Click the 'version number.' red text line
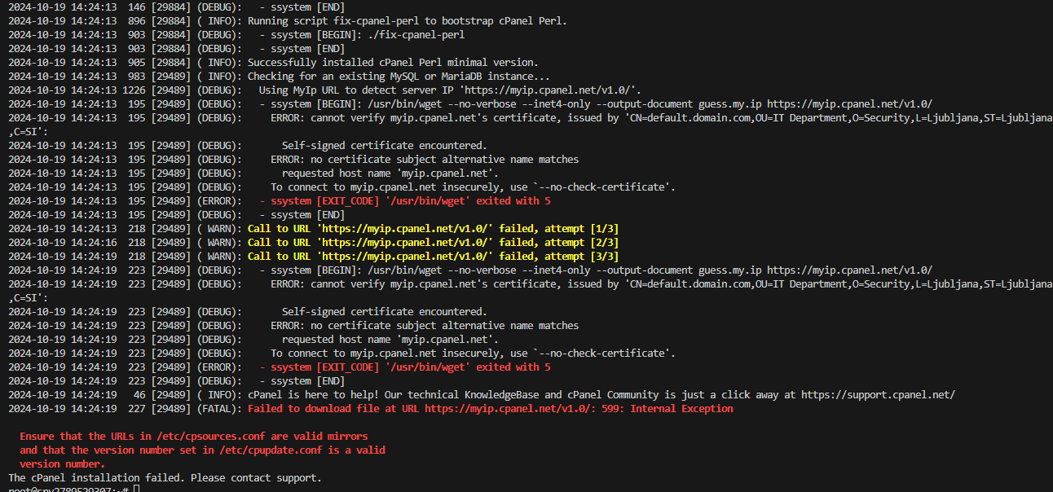The height and width of the screenshot is (492, 1053). [62, 464]
